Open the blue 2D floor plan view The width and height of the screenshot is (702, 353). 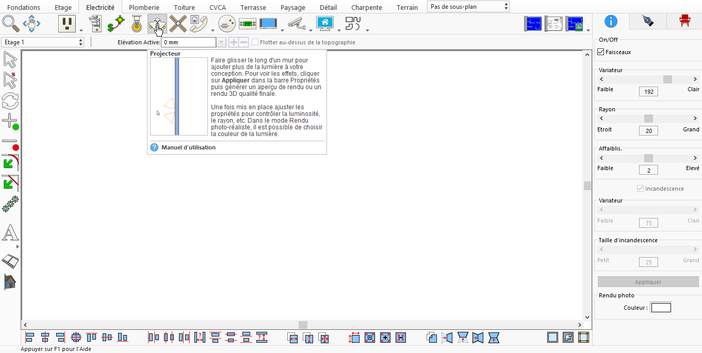(533, 24)
